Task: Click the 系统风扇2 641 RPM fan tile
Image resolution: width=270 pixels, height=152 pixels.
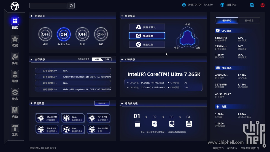Action: pos(99,118)
